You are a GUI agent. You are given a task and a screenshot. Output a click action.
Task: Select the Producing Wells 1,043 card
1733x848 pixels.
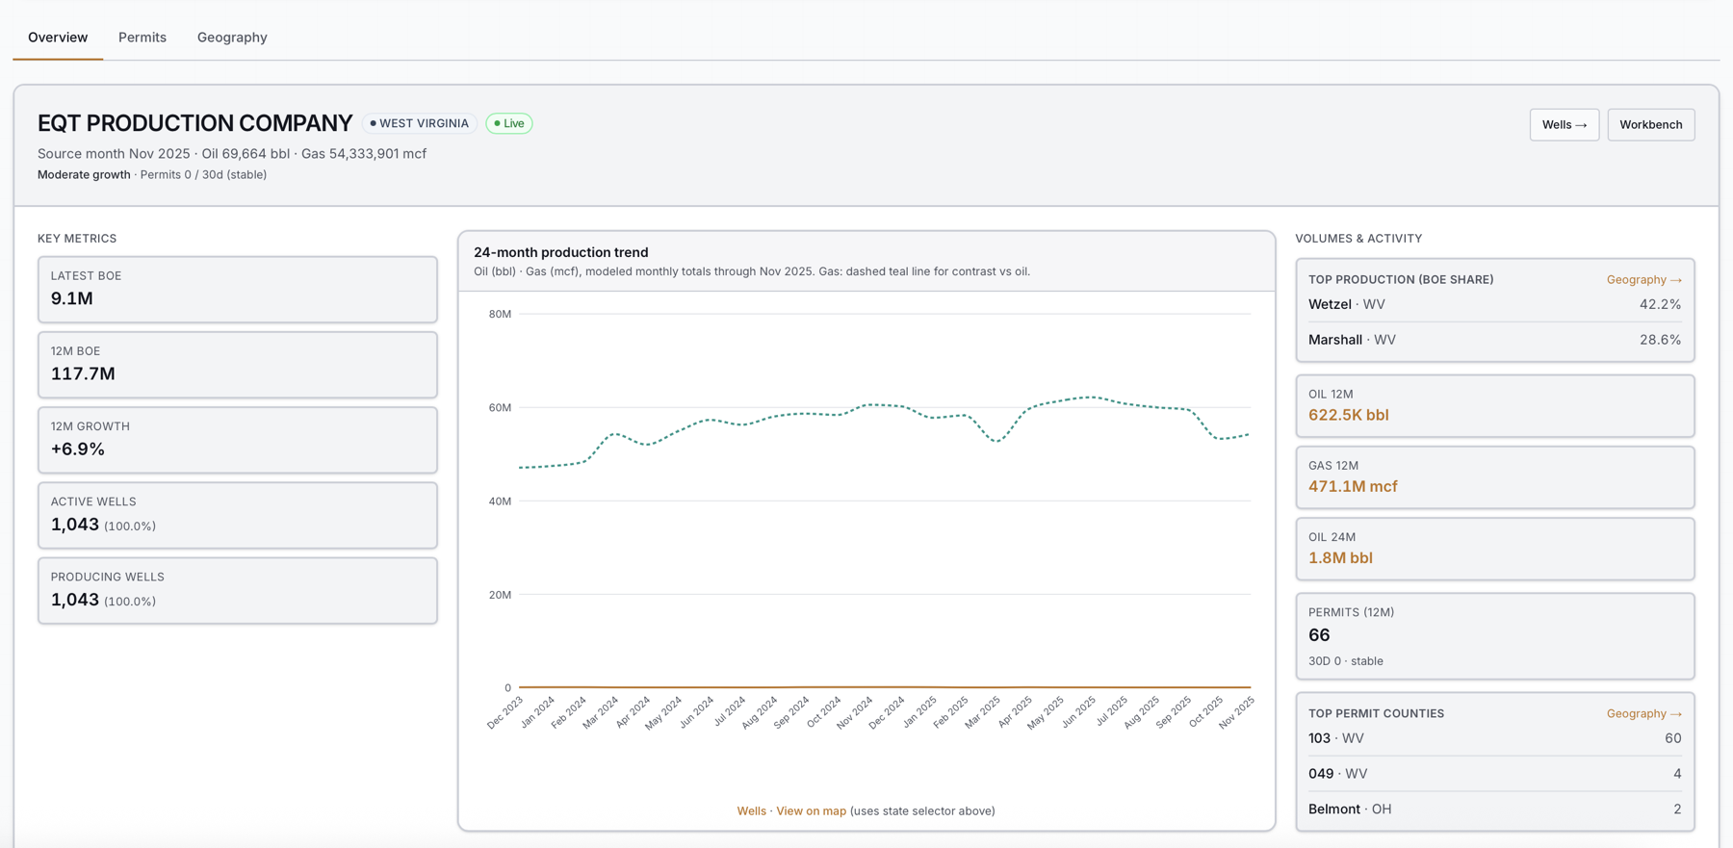coord(238,590)
